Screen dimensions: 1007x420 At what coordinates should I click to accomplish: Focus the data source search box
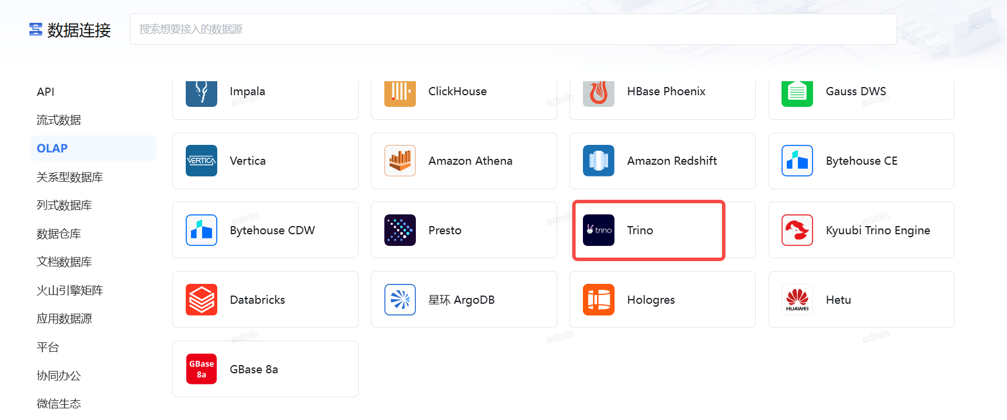[x=513, y=29]
